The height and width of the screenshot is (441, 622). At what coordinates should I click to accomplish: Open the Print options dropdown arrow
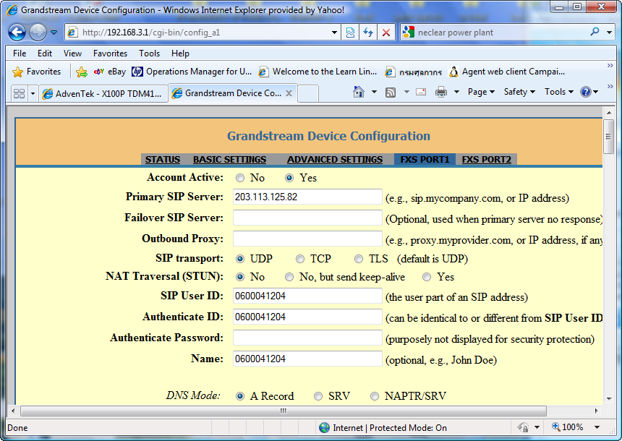pyautogui.click(x=456, y=92)
